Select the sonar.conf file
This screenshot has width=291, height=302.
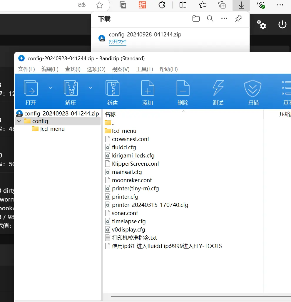122,213
